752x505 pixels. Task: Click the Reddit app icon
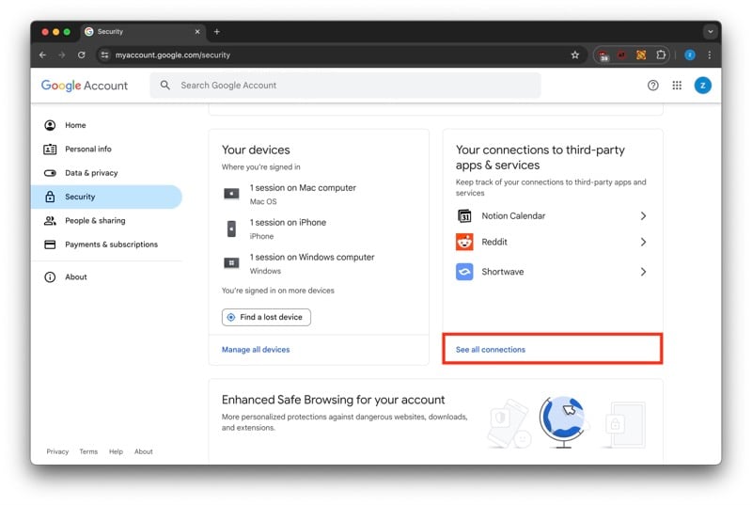click(x=464, y=242)
